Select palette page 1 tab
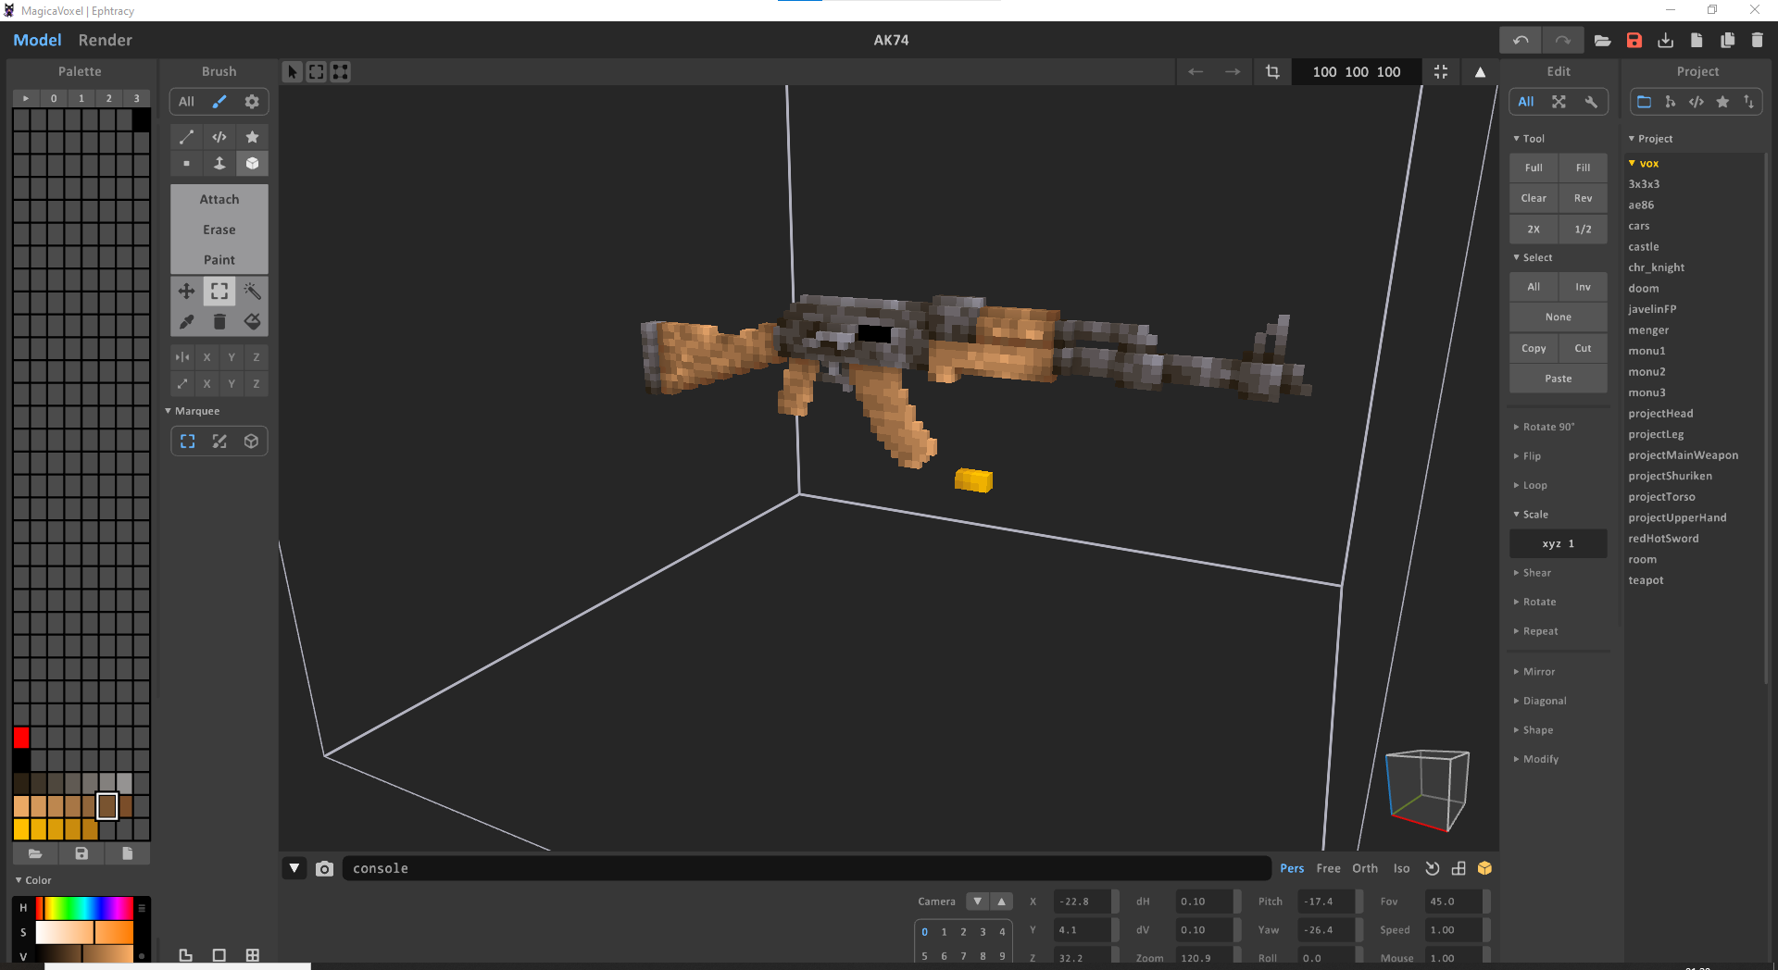This screenshot has height=970, width=1778. [x=81, y=98]
